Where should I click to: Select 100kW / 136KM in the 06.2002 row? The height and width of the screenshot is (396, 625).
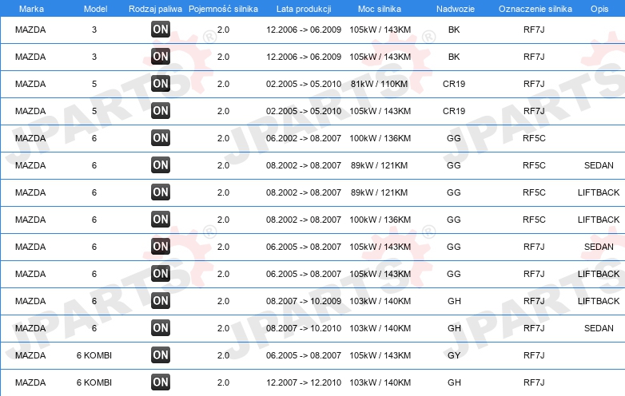point(380,138)
